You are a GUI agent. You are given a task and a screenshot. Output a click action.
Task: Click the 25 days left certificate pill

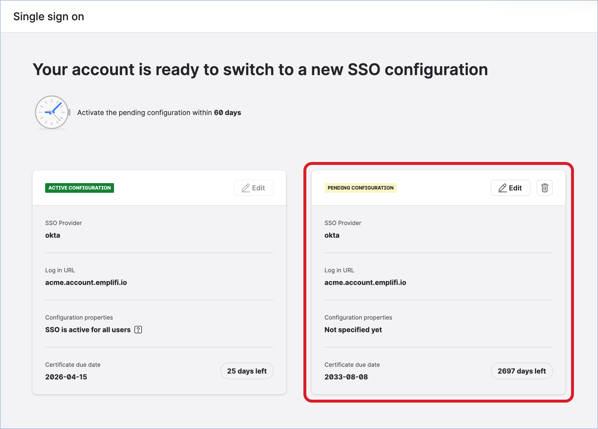tap(247, 371)
